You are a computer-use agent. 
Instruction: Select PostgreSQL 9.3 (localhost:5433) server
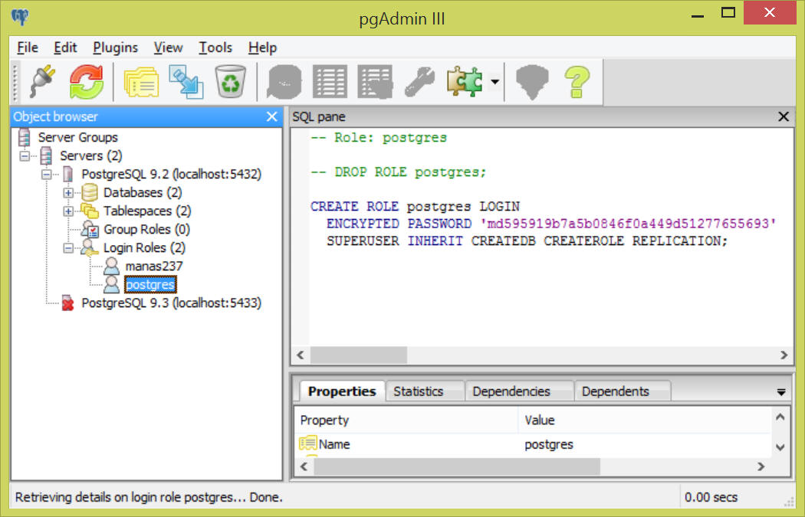171,303
